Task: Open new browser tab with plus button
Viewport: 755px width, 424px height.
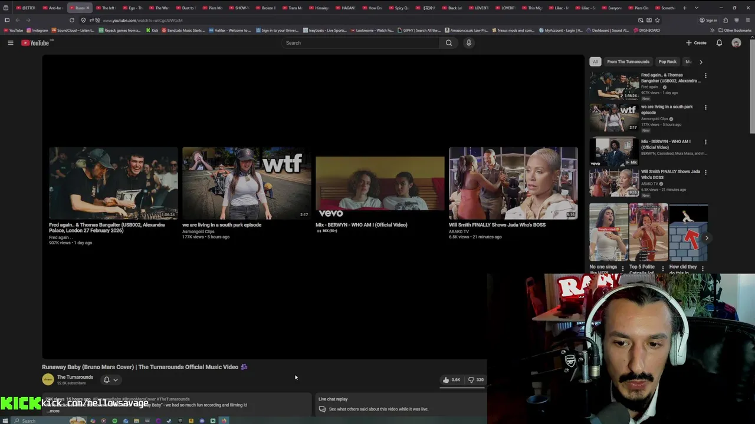Action: 685,8
